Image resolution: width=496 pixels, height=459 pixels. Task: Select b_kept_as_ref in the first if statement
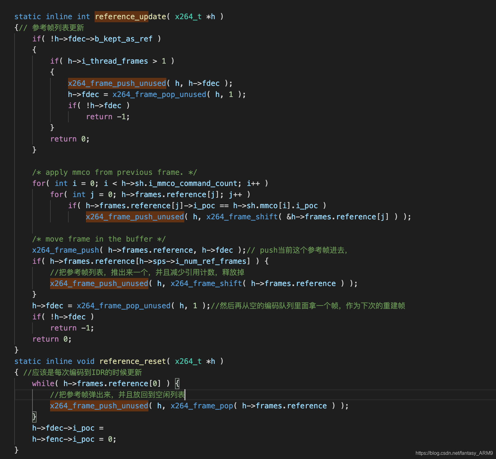[124, 39]
